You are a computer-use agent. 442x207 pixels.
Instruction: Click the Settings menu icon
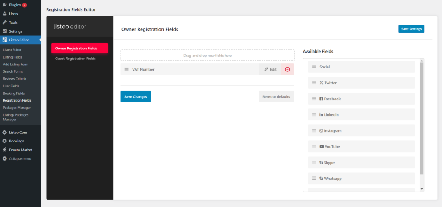point(5,31)
